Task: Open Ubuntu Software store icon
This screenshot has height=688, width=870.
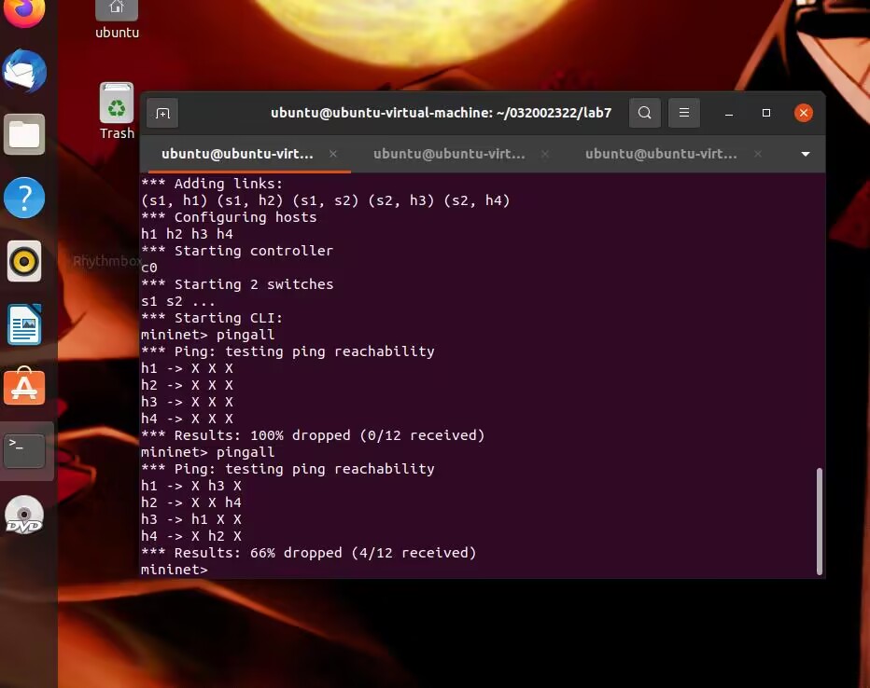Action: pyautogui.click(x=24, y=386)
